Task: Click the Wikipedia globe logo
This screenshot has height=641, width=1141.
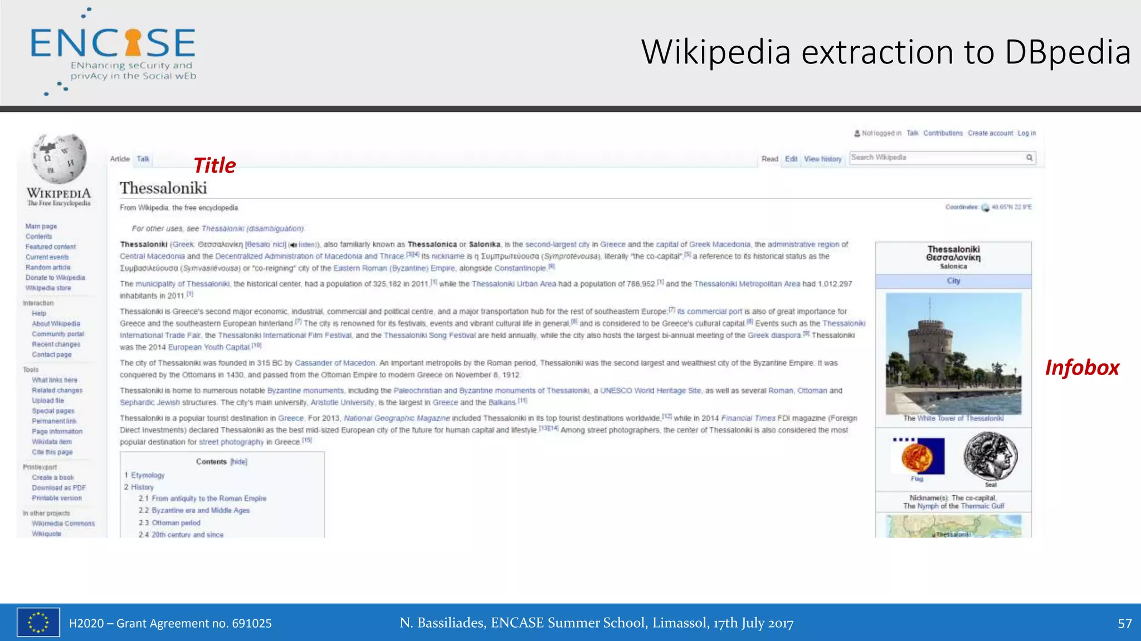Action: 59,159
